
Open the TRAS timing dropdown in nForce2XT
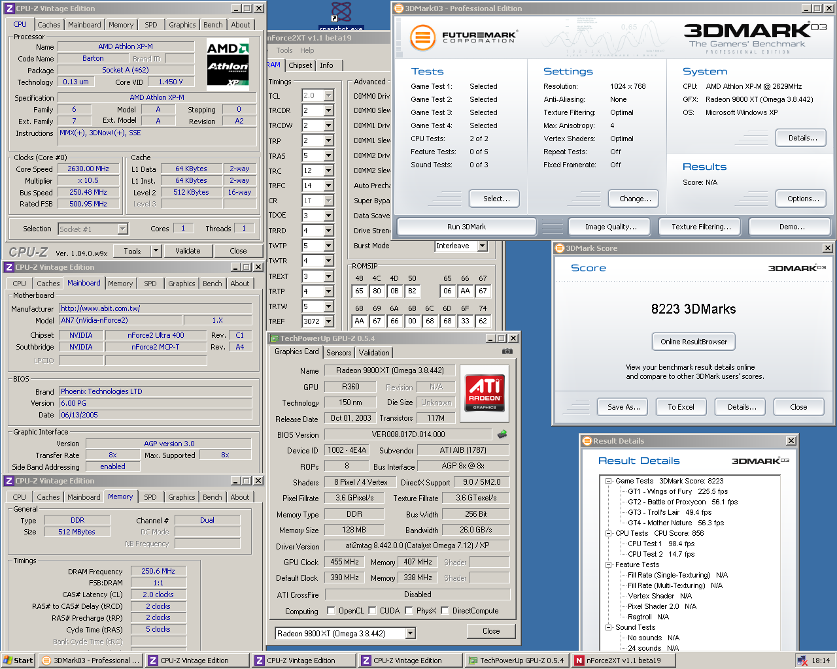click(x=328, y=155)
